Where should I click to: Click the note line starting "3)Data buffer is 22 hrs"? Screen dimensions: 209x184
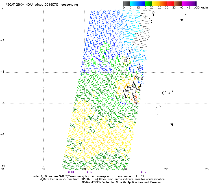point(102,179)
